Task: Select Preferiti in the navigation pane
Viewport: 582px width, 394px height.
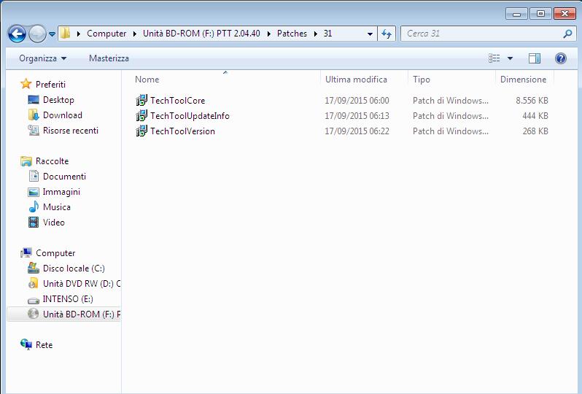Action: click(x=50, y=85)
